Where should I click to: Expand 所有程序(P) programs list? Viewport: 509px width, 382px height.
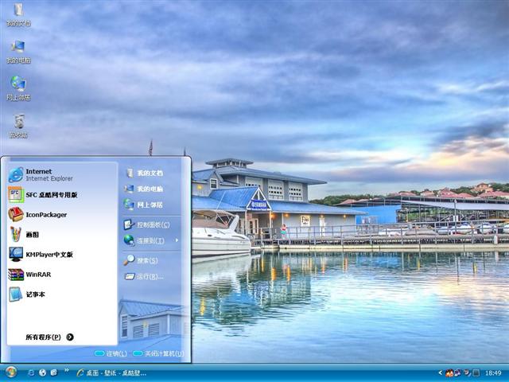(49, 337)
